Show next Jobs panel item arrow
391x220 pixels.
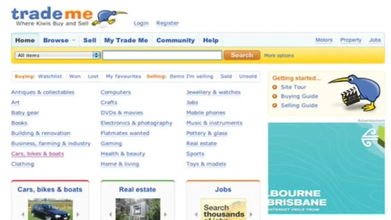click(251, 214)
